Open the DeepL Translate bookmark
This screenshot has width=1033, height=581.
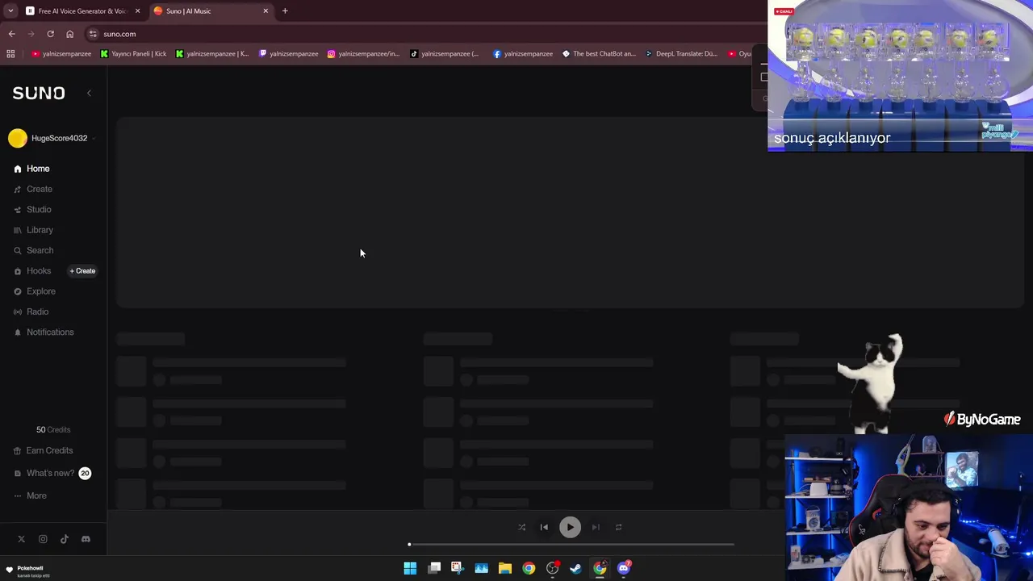pyautogui.click(x=681, y=54)
